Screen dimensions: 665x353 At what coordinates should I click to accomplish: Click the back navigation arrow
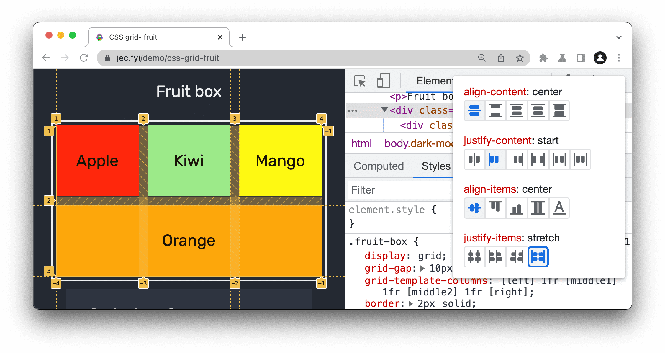point(47,58)
